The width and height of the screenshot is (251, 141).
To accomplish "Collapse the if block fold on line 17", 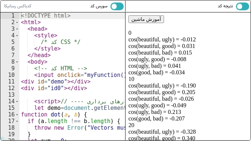I will tap(17, 121).
